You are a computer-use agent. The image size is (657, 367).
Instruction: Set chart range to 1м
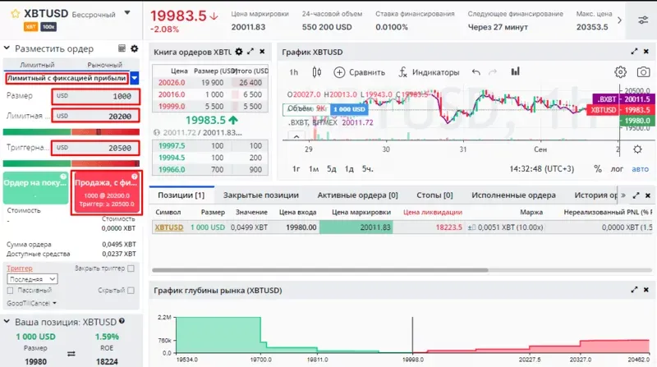(x=314, y=169)
